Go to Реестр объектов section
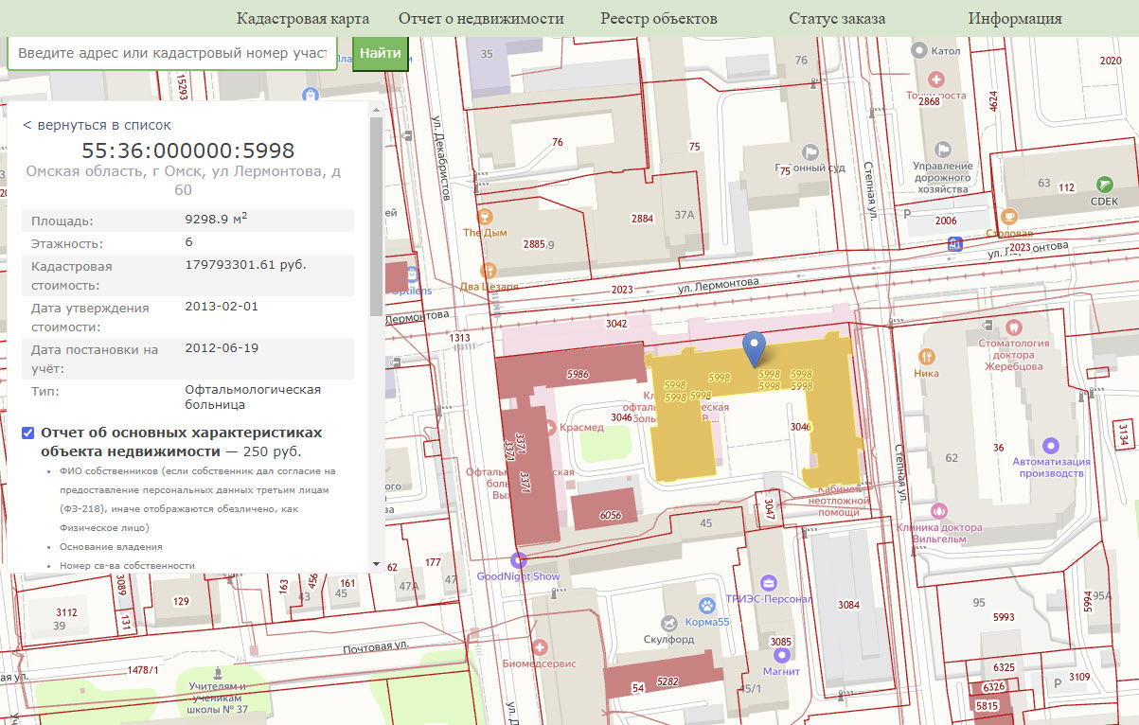The image size is (1139, 725). coord(658,19)
